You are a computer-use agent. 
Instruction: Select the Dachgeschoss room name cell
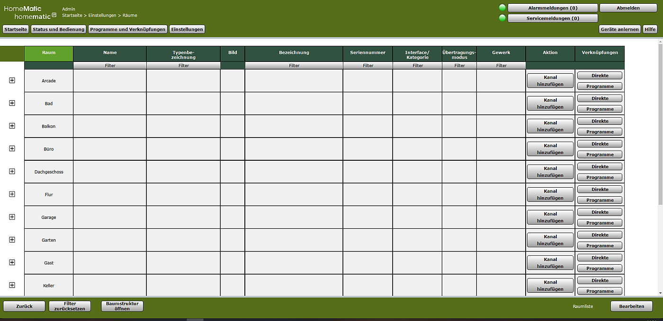coord(49,172)
